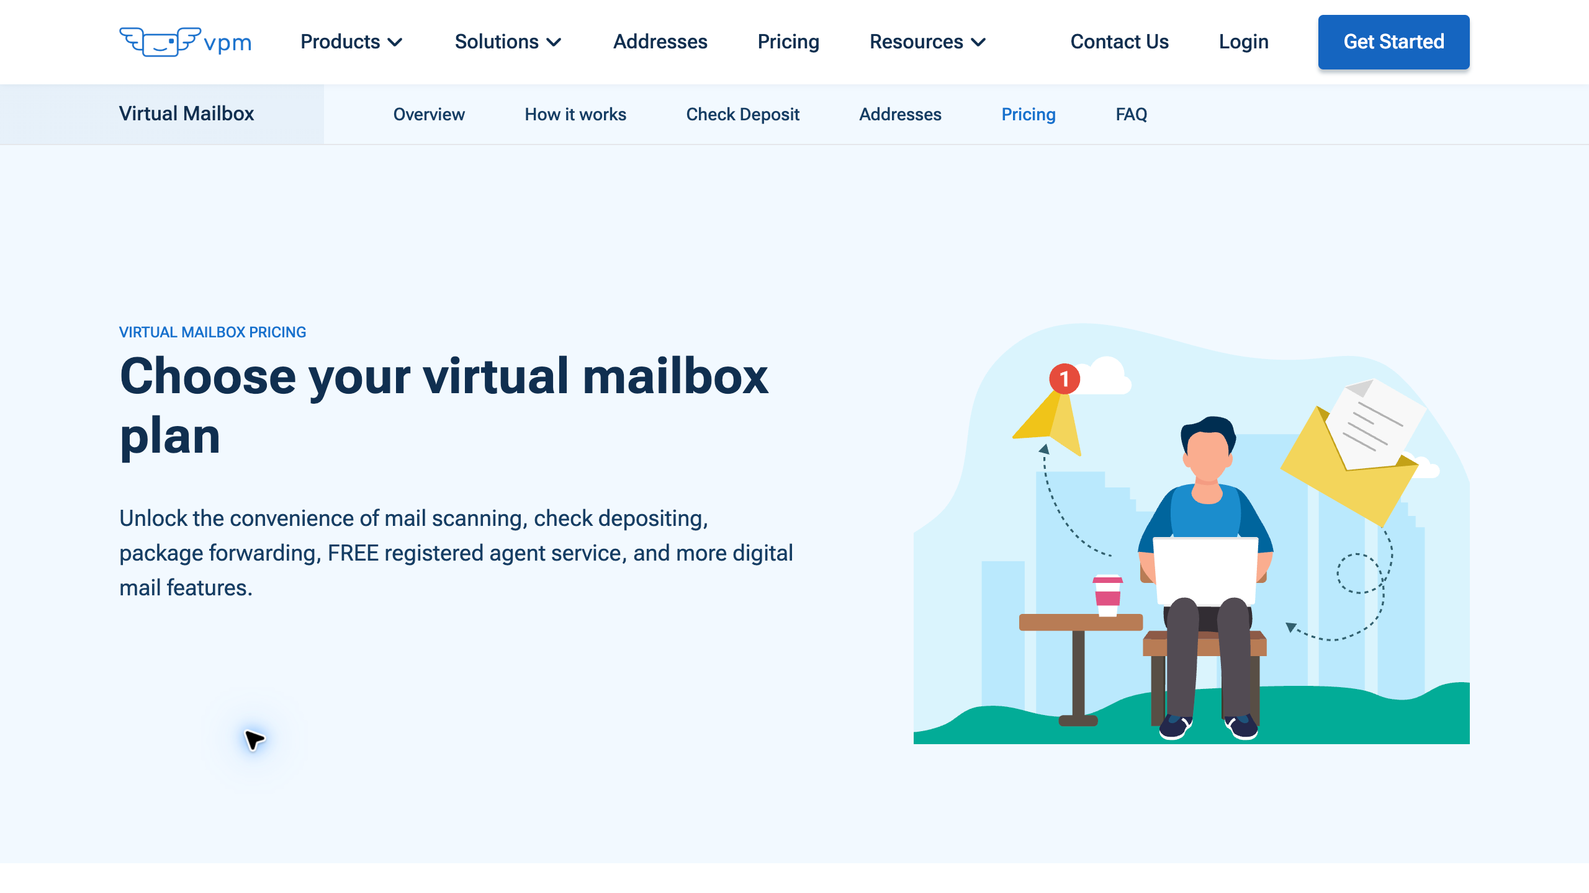
Task: Go to Addresses in the top navigation
Action: click(660, 42)
